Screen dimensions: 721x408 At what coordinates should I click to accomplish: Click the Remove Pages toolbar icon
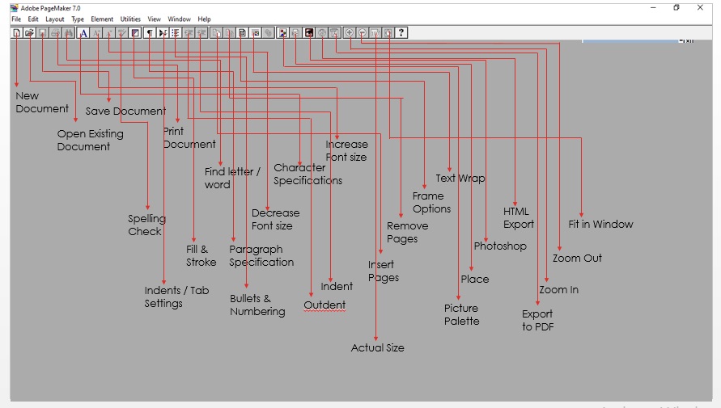tap(229, 33)
